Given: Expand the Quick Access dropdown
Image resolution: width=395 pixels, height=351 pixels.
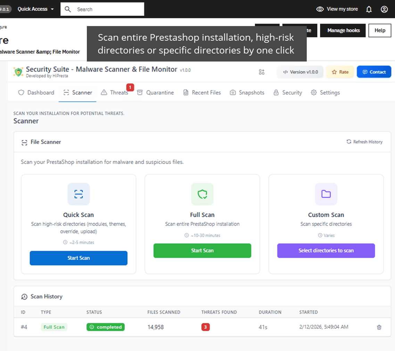Looking at the screenshot, I should (35, 9).
